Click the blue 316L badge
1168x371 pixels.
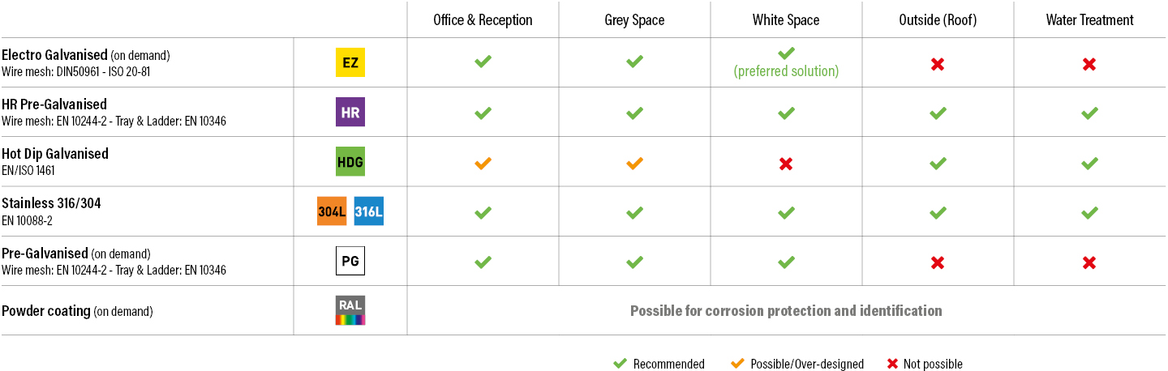[x=369, y=211]
